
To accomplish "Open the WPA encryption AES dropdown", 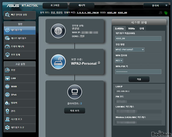I will pyautogui.click(x=119, y=61).
